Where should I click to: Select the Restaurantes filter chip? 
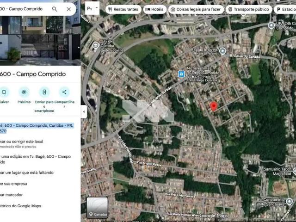click(x=123, y=9)
